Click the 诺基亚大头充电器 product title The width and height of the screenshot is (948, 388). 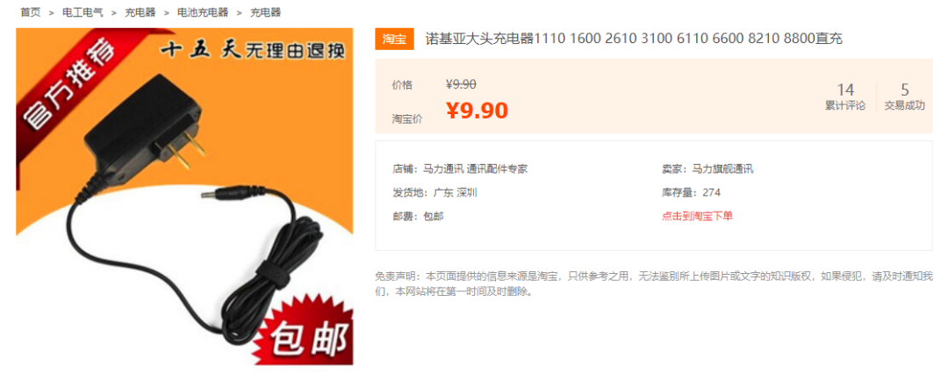(634, 39)
